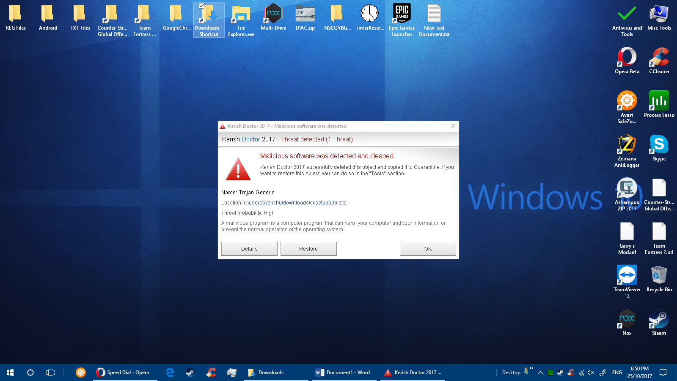
Task: Select the DIAC.zip archive icon
Action: (x=305, y=18)
